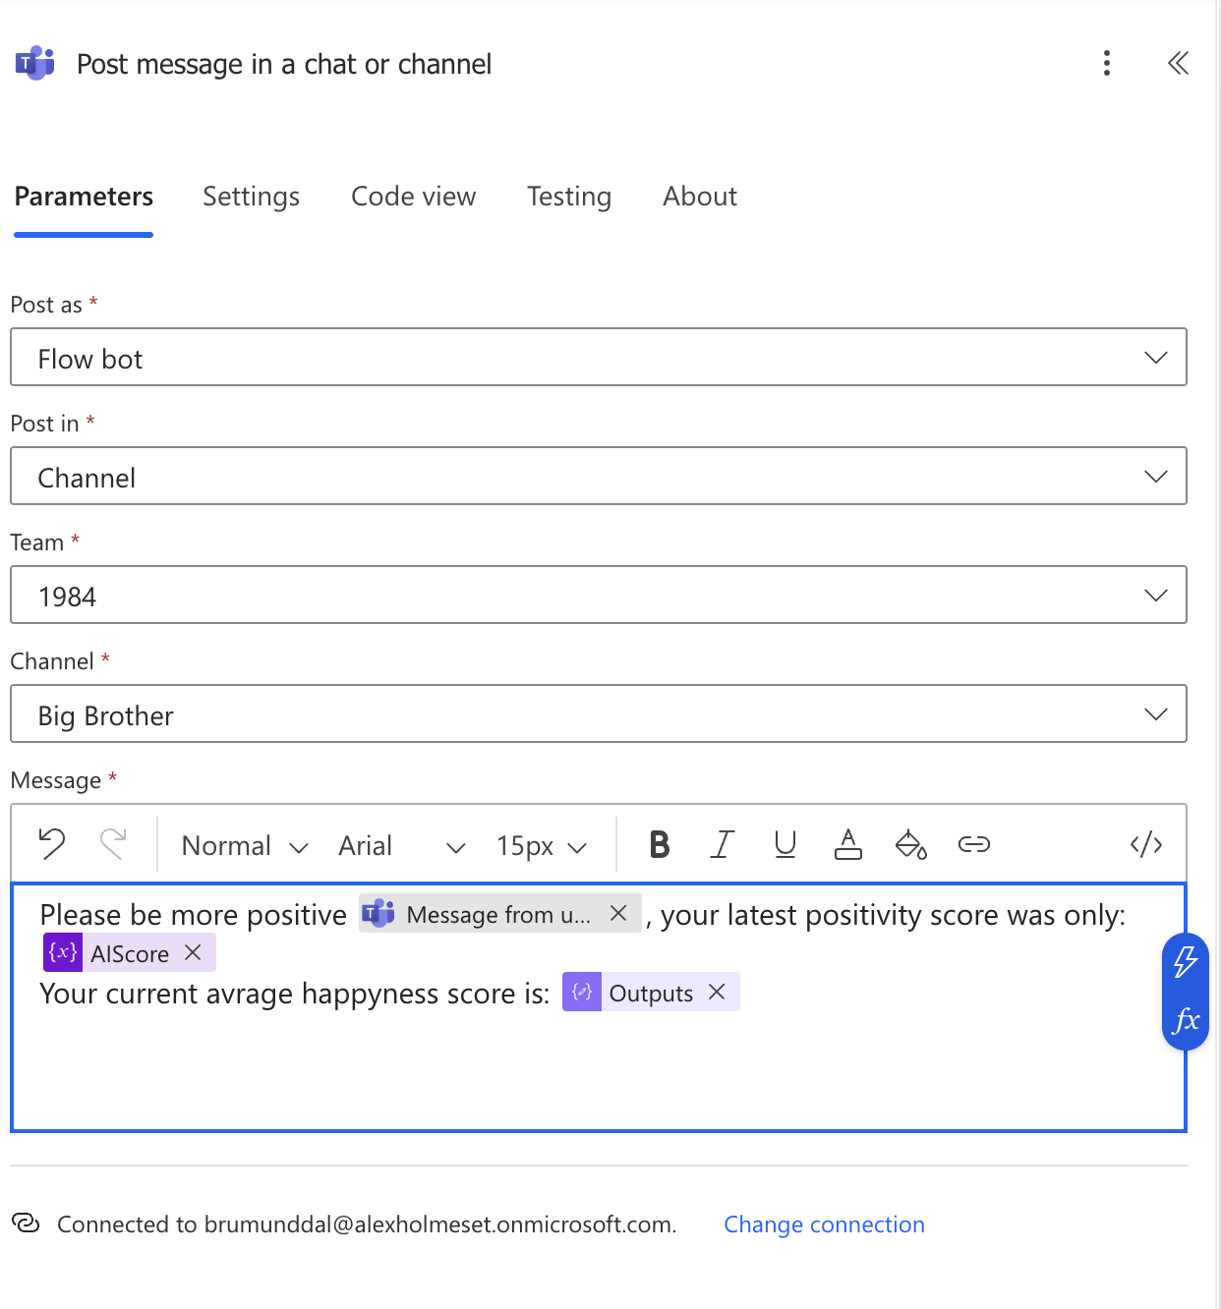
Task: Open the highlight fill color tool
Action: [910, 844]
